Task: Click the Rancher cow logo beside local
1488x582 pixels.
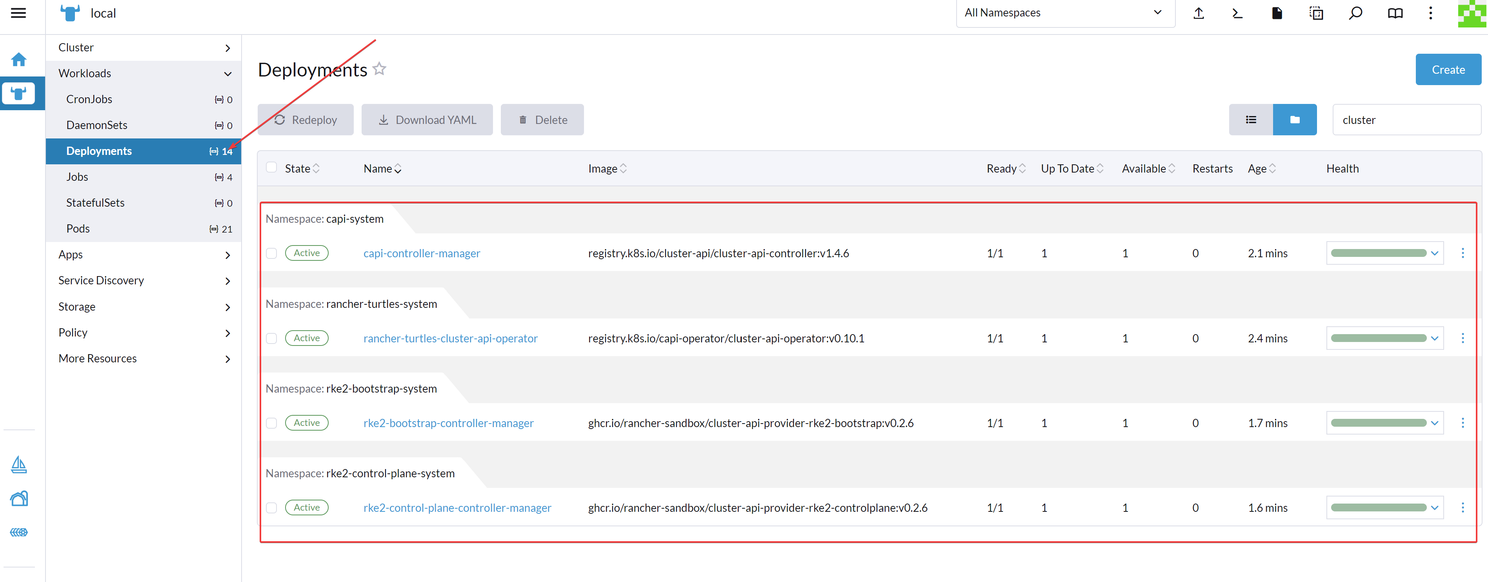Action: tap(70, 13)
